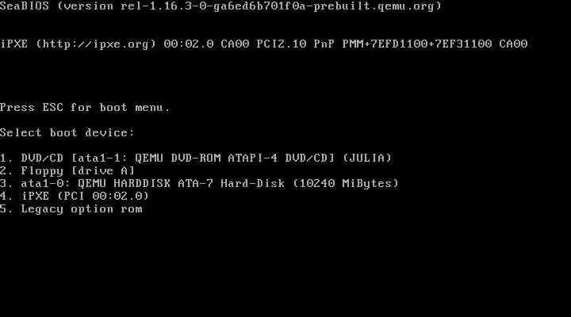This screenshot has width=571, height=317.
Task: Select boot option 2 Floppy drive A
Action: click(67, 170)
